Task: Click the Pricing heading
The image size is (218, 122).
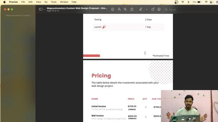Action: point(101,76)
